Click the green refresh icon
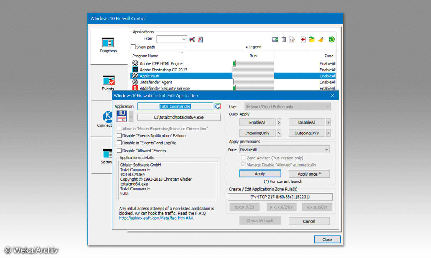 tap(332, 39)
